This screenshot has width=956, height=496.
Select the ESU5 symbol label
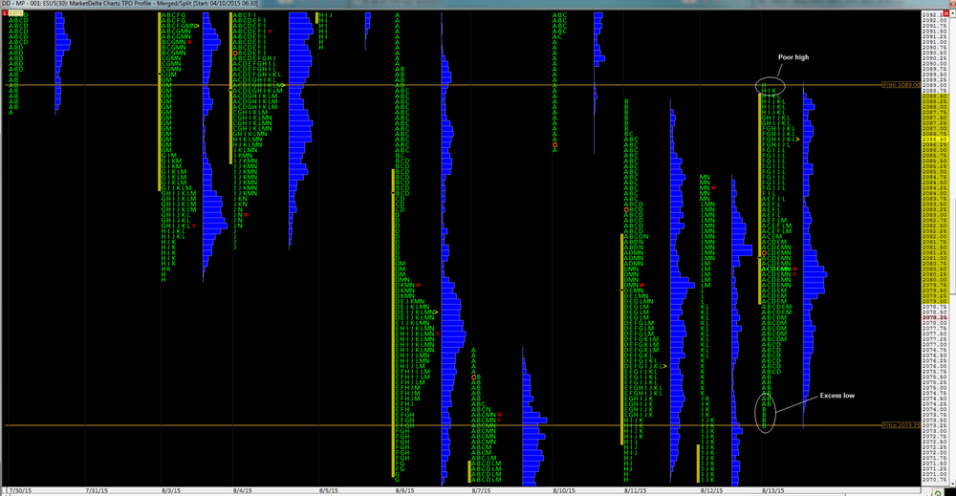14,12
